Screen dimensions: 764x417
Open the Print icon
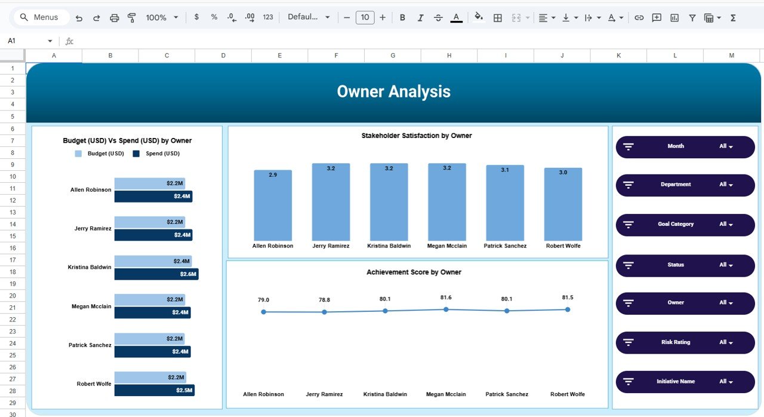tap(114, 17)
